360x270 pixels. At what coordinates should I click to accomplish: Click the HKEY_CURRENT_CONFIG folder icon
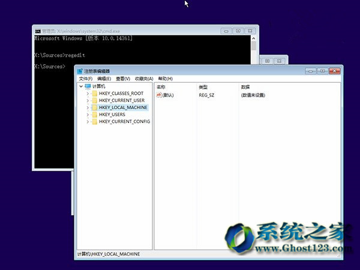point(95,122)
